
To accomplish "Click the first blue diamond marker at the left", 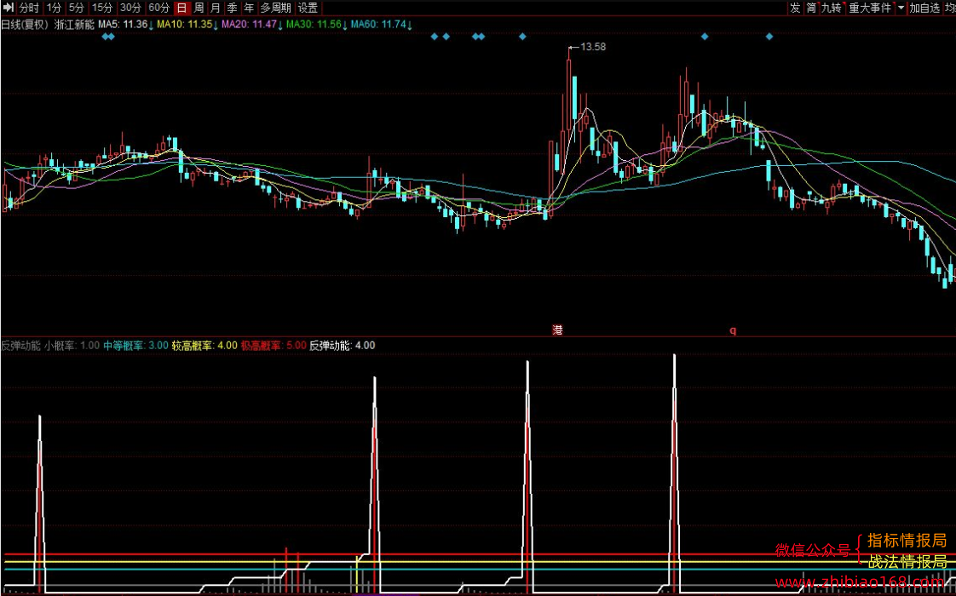I will (x=105, y=37).
